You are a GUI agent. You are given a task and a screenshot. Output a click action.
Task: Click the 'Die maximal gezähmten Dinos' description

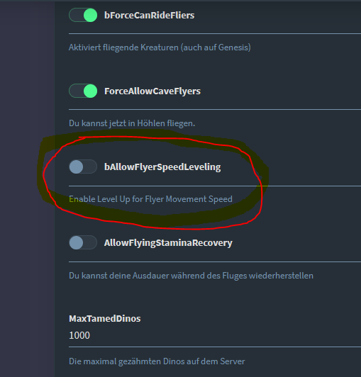coord(157,361)
